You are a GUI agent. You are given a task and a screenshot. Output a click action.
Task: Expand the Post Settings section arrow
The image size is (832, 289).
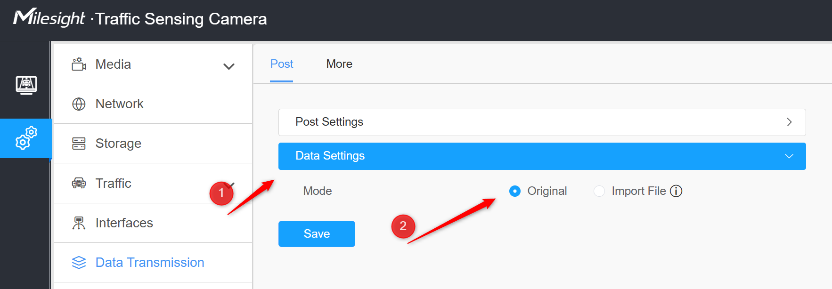click(x=789, y=122)
